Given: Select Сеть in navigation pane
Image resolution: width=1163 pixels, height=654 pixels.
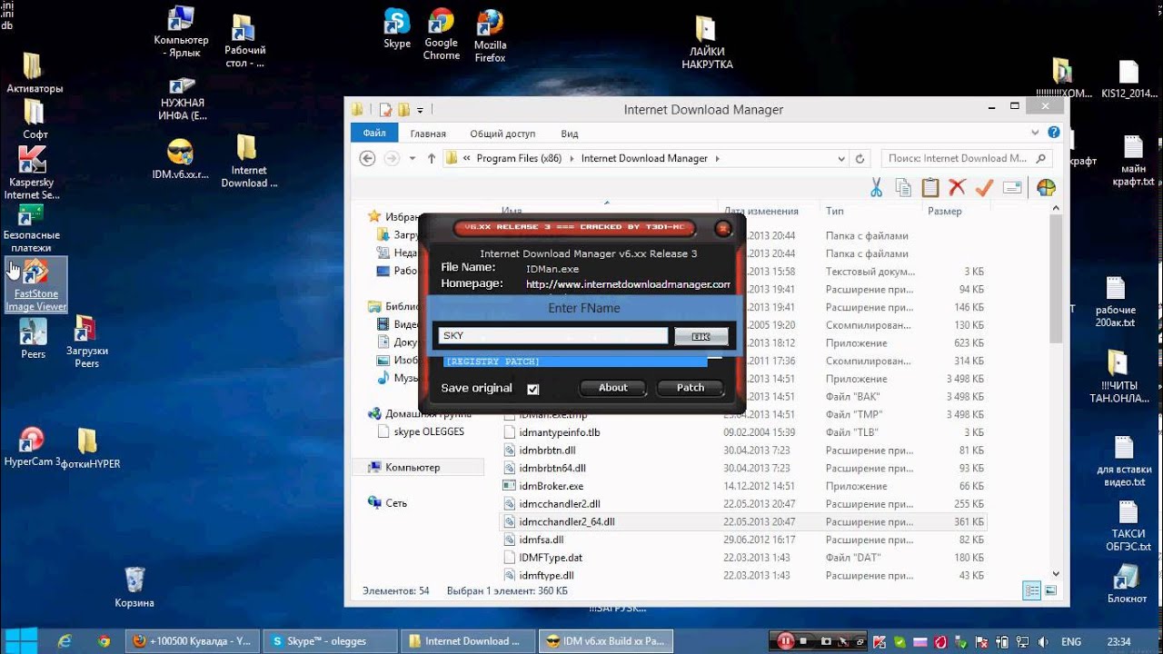Looking at the screenshot, I should [396, 503].
